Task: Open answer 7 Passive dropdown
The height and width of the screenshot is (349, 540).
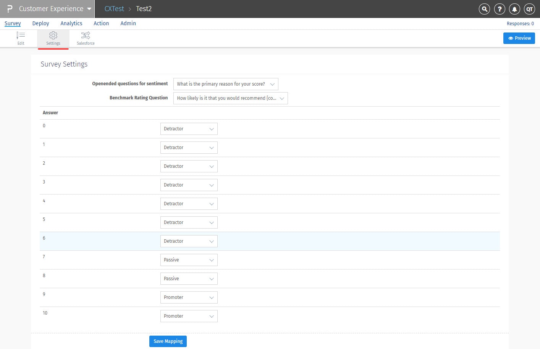Action: pyautogui.click(x=189, y=260)
